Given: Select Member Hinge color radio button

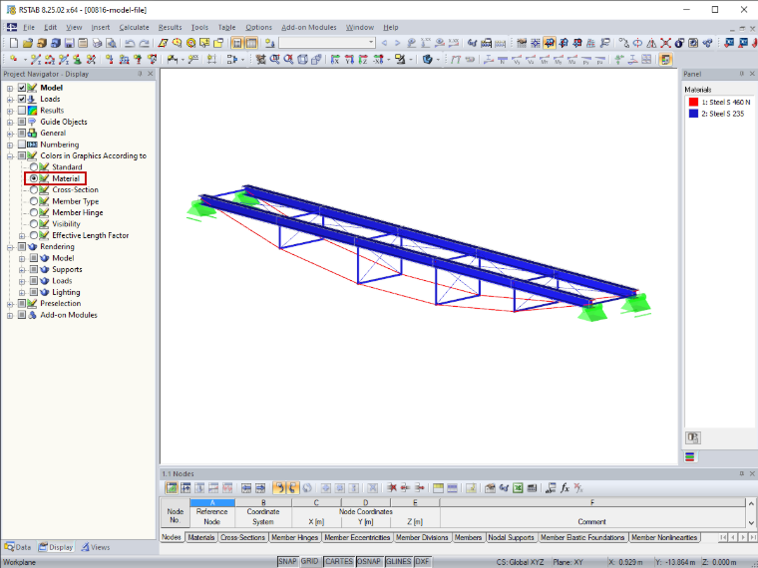Looking at the screenshot, I should (33, 212).
